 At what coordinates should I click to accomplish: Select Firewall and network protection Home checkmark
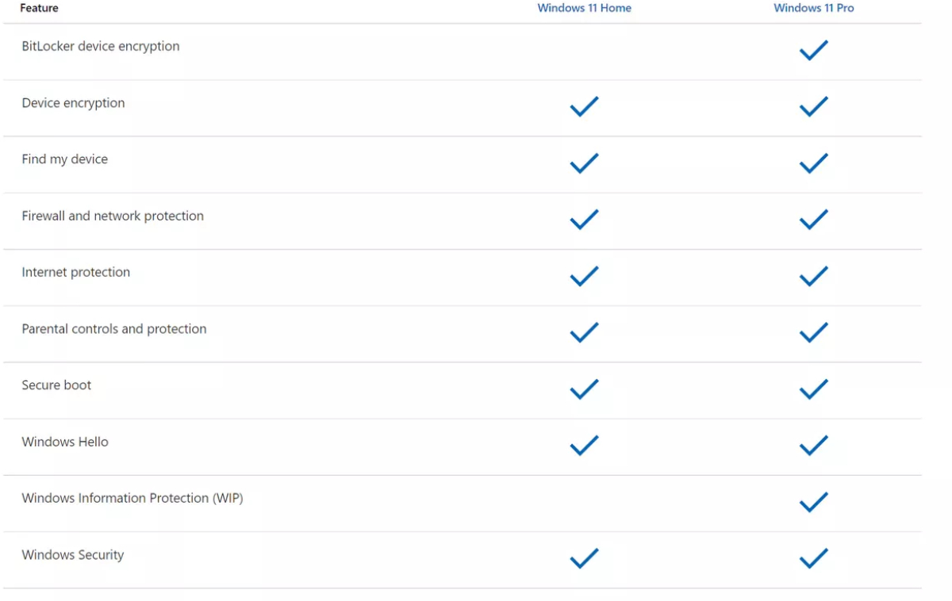click(x=584, y=220)
